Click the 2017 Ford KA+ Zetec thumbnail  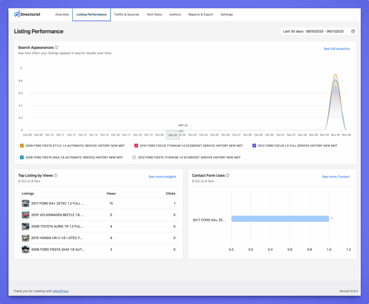pyautogui.click(x=26, y=203)
